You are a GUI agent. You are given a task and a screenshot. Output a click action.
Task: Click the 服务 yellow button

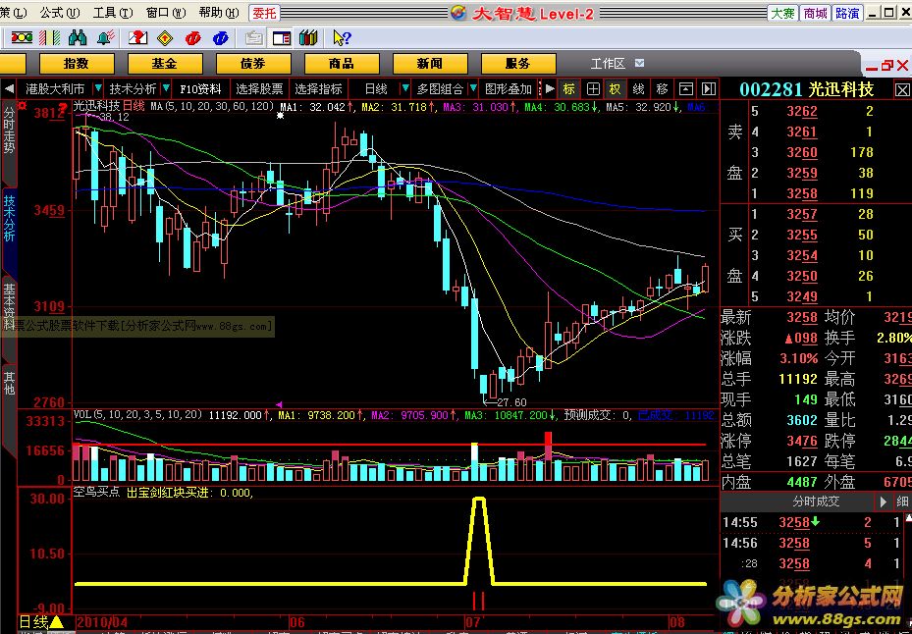518,64
